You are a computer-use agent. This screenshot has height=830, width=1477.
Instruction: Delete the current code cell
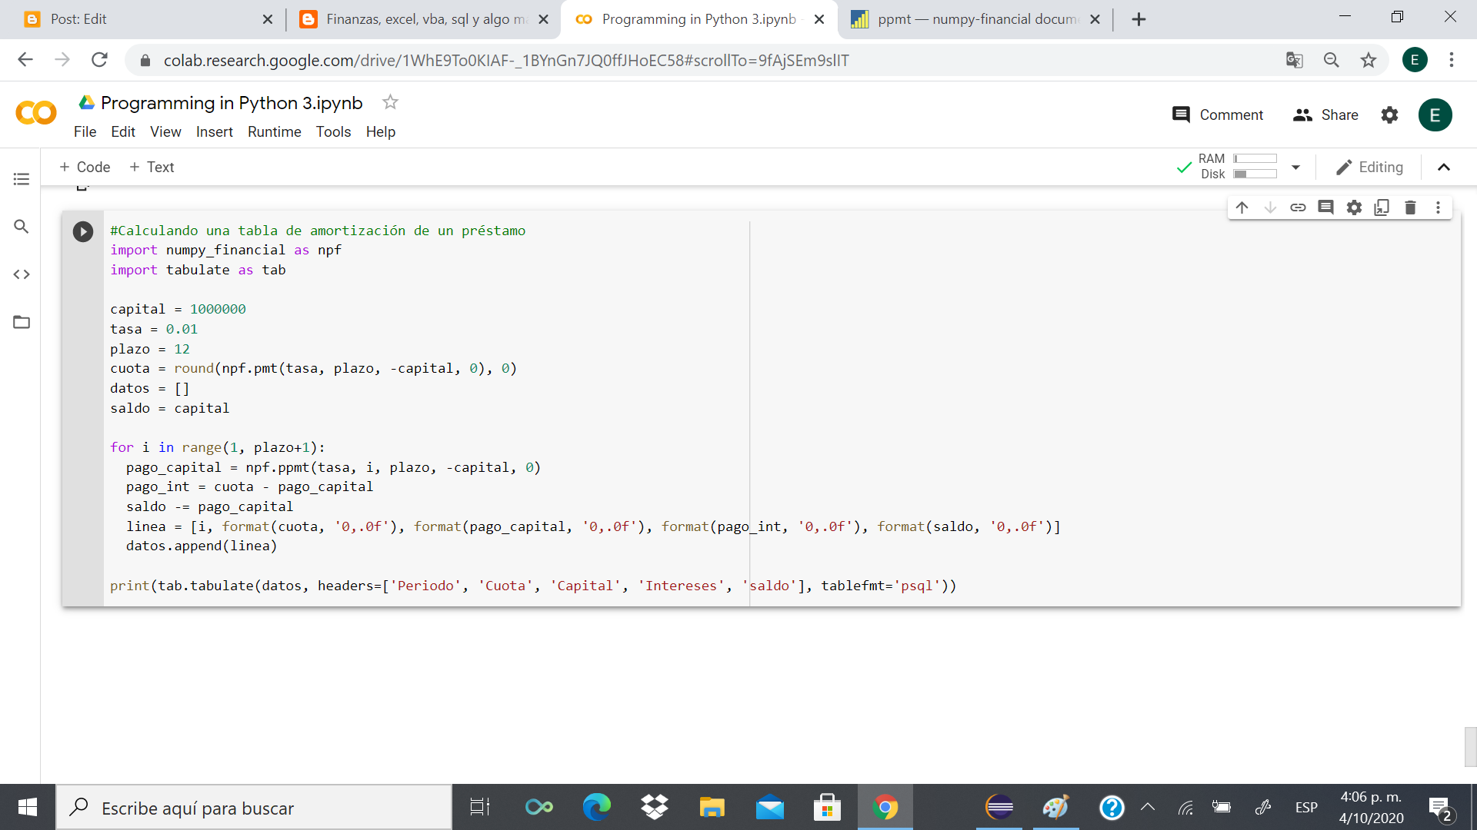[1409, 207]
